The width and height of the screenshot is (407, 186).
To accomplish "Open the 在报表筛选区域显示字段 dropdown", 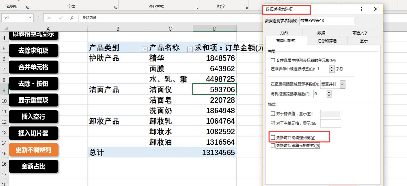I will point(342,84).
